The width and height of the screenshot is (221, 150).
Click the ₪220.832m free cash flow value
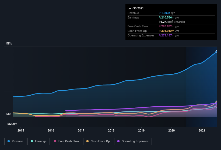click(x=167, y=26)
